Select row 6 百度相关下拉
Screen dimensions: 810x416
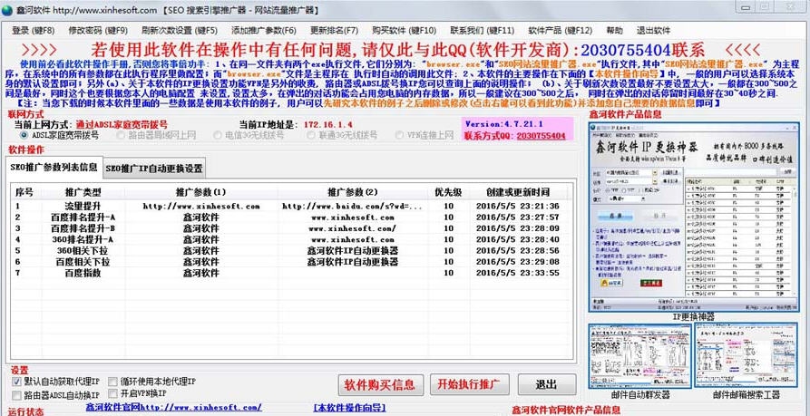point(289,262)
